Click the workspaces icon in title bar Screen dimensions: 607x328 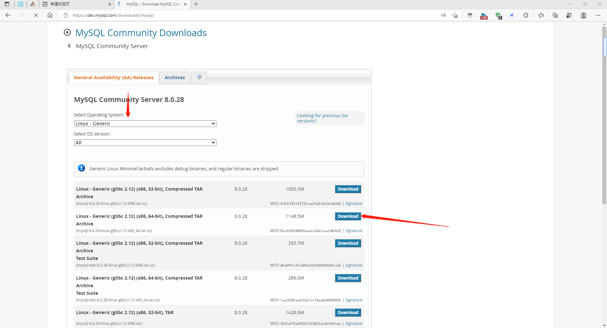[x=21, y=4]
